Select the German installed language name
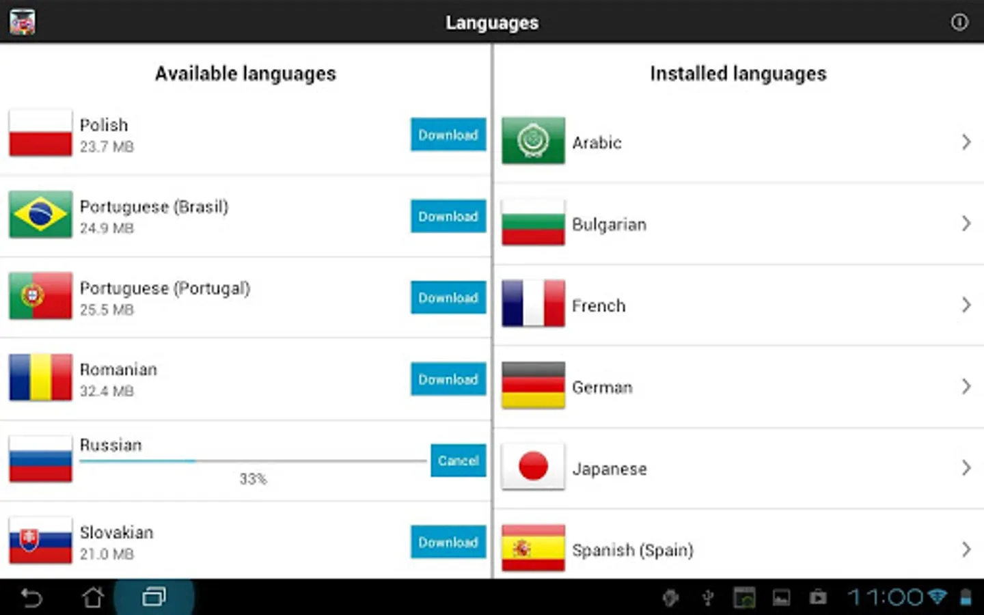Viewport: 984px width, 615px height. (602, 387)
